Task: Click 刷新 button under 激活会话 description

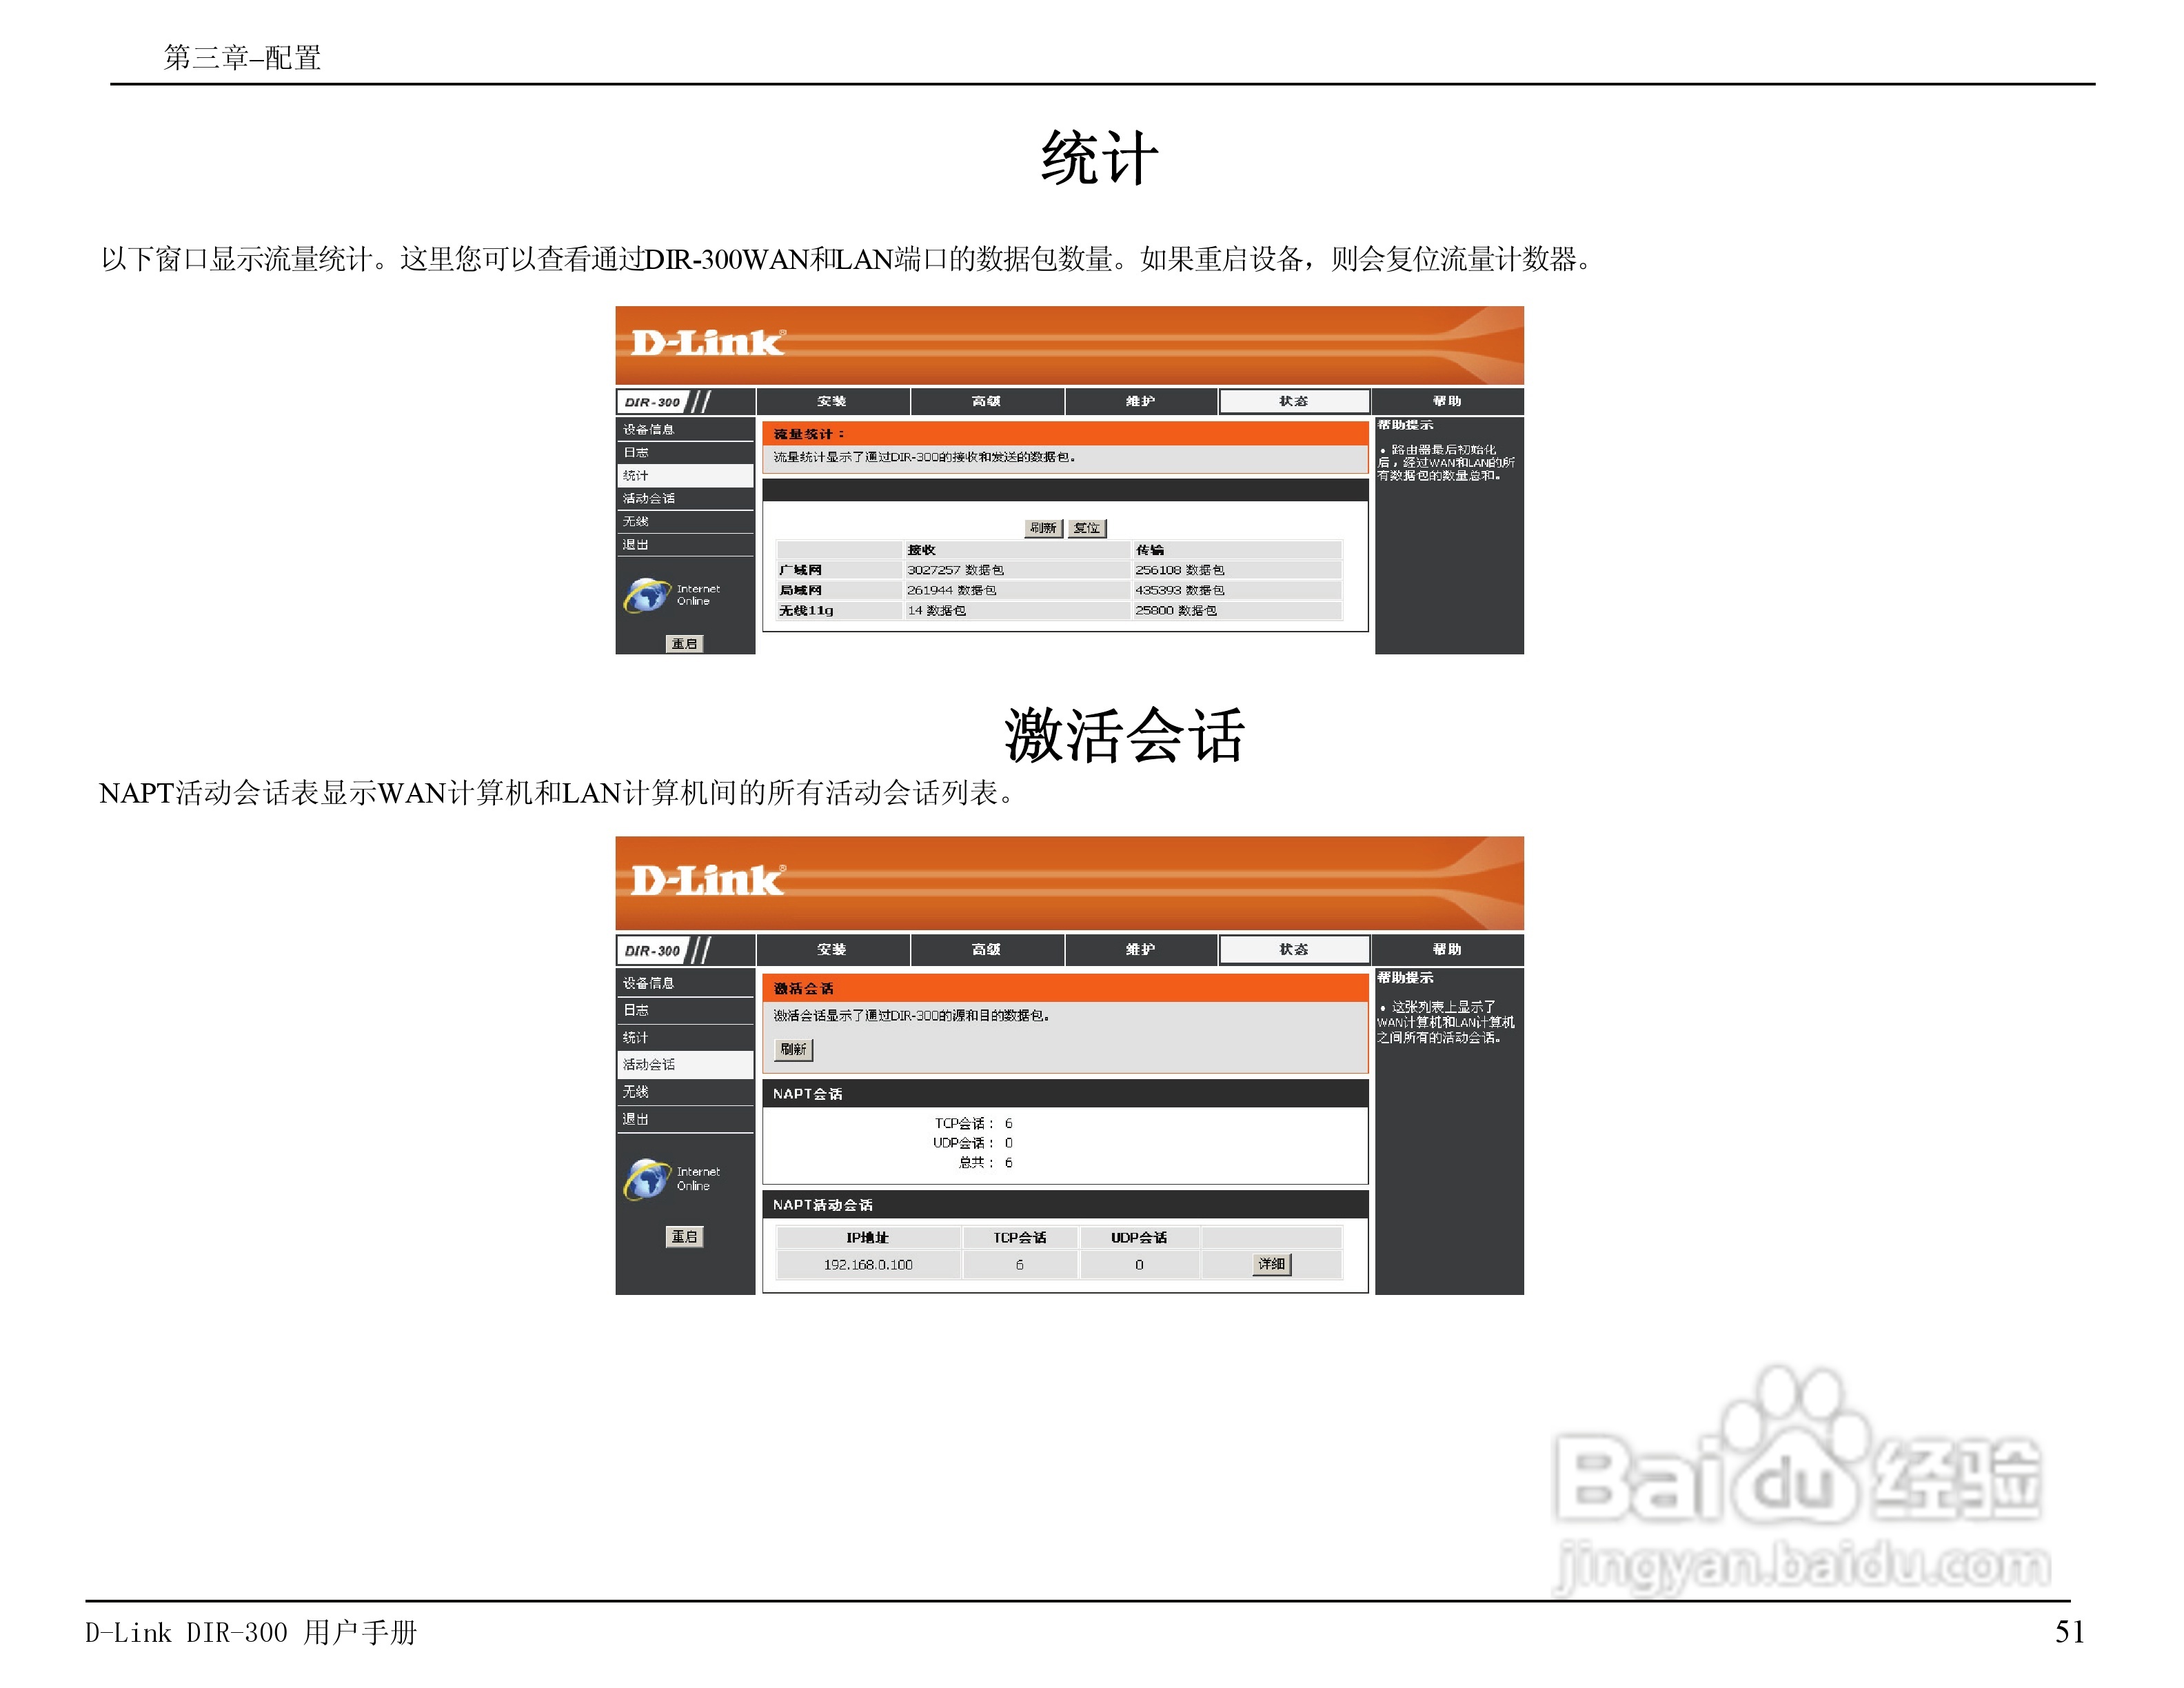Action: pos(793,1049)
